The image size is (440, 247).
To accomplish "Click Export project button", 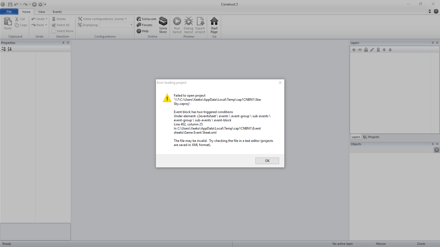I will [x=200, y=25].
